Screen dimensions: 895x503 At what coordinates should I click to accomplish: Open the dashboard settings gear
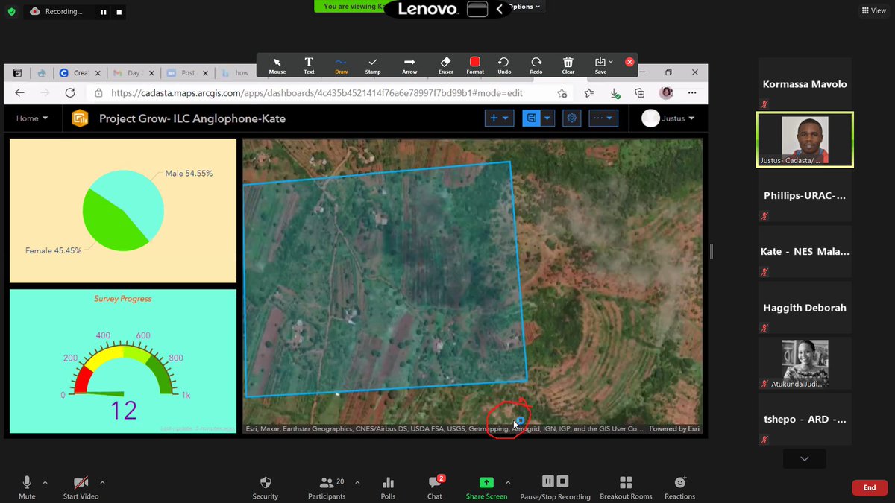(572, 118)
